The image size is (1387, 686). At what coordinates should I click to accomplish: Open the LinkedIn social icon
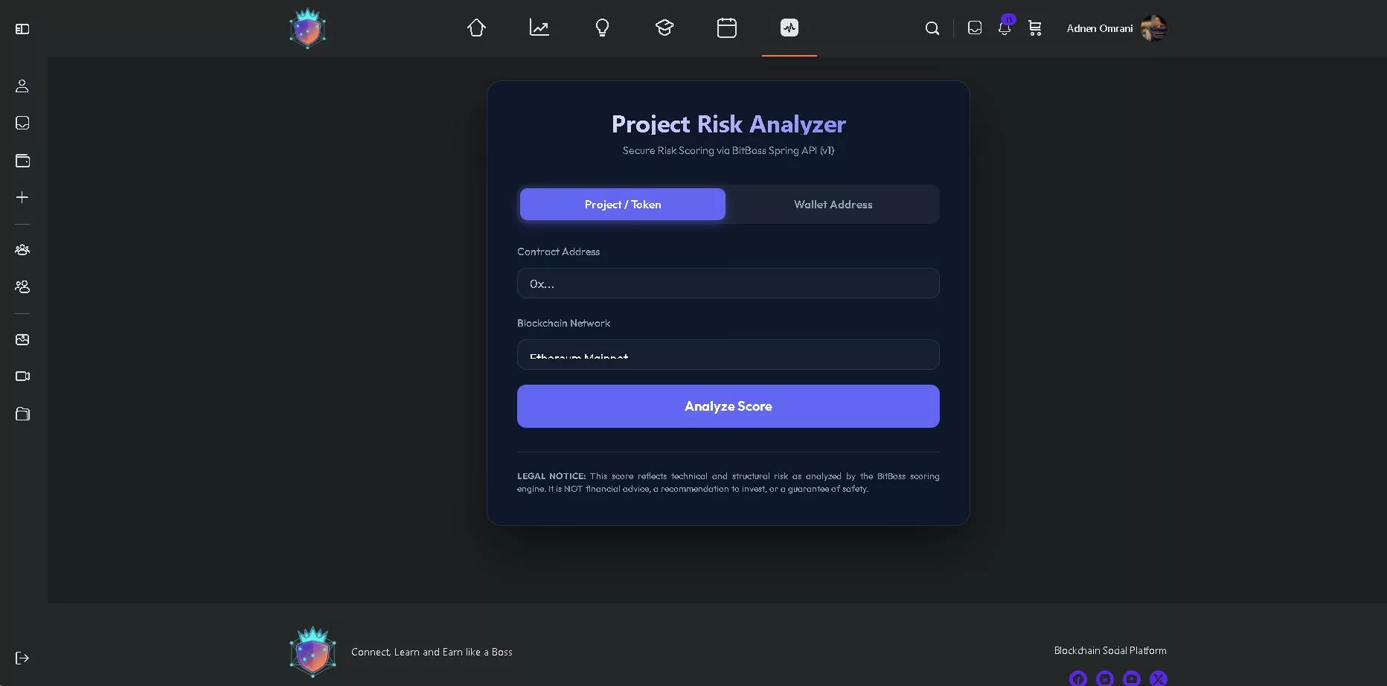click(x=1105, y=678)
